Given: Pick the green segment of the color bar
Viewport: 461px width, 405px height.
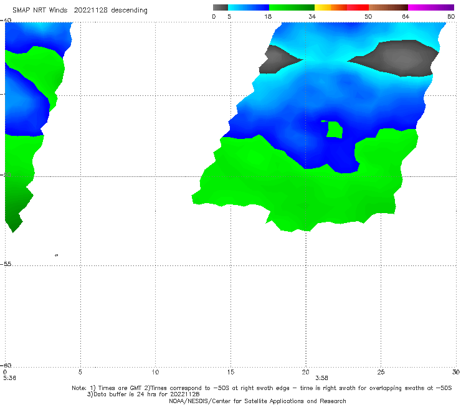Looking at the screenshot, I should click(292, 7).
